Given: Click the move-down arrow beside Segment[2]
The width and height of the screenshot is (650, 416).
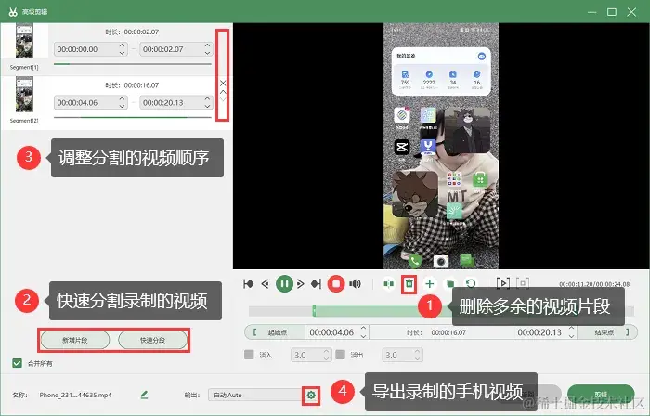Looking at the screenshot, I should coord(223,99).
